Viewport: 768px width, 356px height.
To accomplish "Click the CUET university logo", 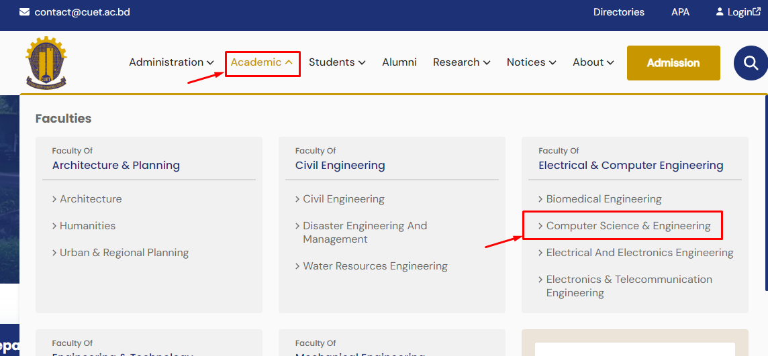I will coord(46,62).
